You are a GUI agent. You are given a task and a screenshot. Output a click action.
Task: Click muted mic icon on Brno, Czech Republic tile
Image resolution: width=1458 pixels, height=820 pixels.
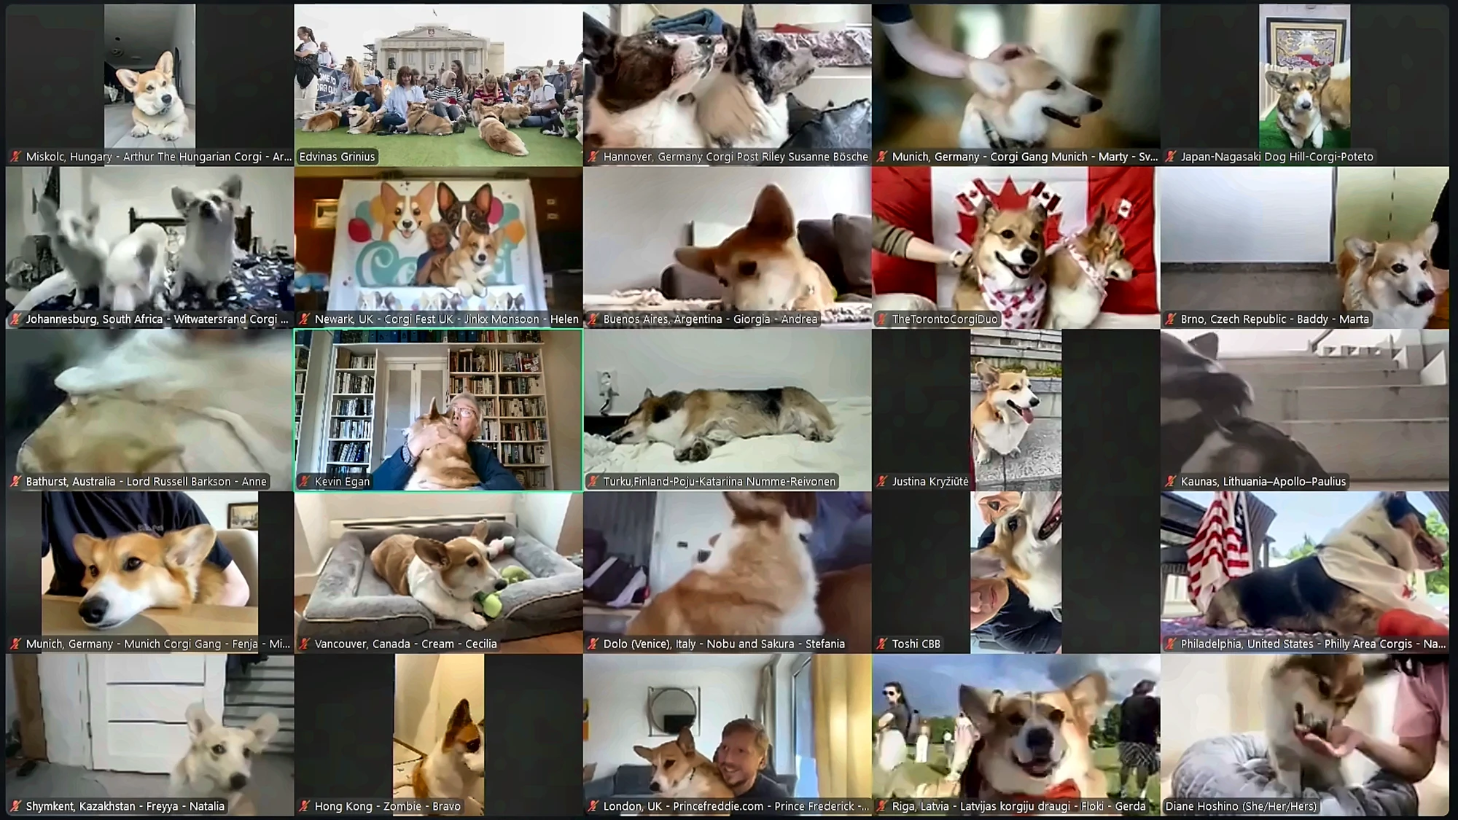tap(1171, 319)
